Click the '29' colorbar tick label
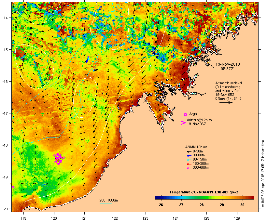Viewport: 267px width, 221px height. [222, 205]
